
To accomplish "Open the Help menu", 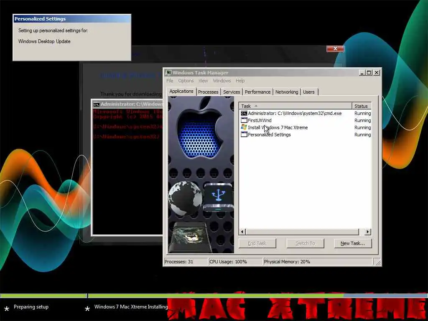I will [x=240, y=81].
